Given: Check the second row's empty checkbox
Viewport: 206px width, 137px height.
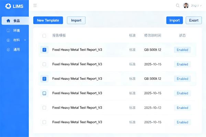Looking at the screenshot, I should click(44, 64).
